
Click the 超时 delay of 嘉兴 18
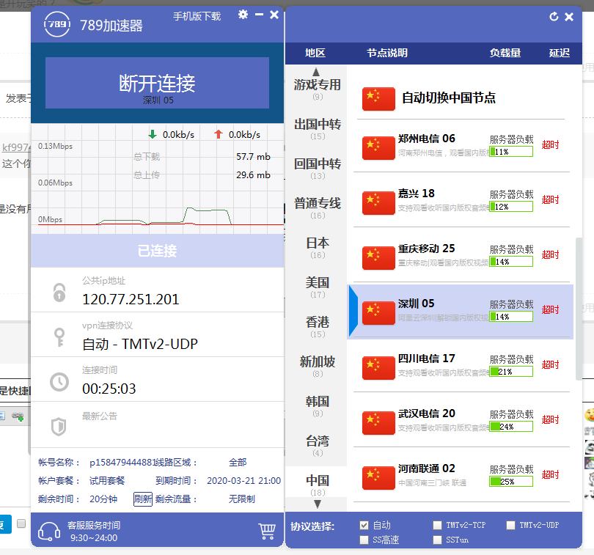pos(550,199)
